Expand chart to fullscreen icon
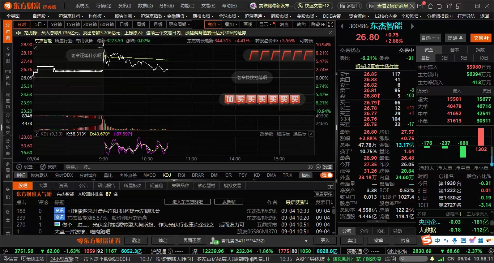This screenshot has width=494, height=263. point(330,24)
